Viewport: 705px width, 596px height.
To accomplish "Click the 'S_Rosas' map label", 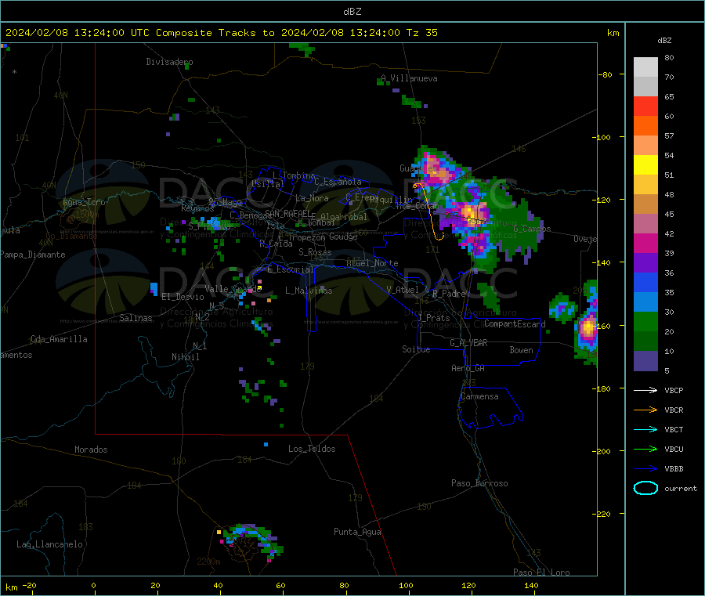I will 315,252.
